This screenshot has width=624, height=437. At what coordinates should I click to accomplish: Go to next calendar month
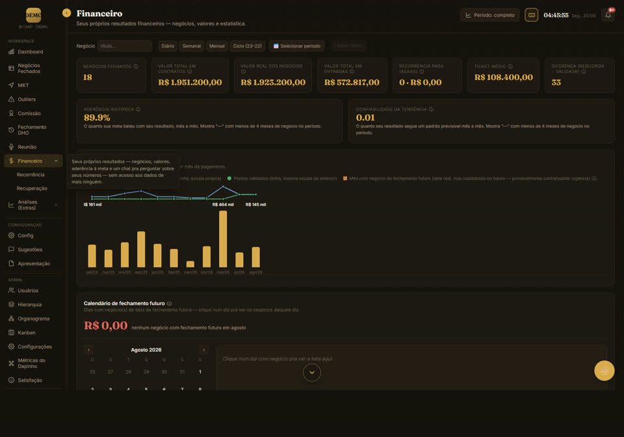(203, 350)
